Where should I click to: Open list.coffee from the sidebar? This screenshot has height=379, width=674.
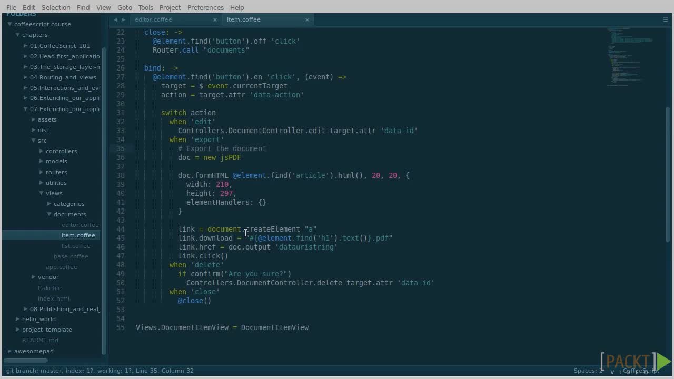point(76,246)
